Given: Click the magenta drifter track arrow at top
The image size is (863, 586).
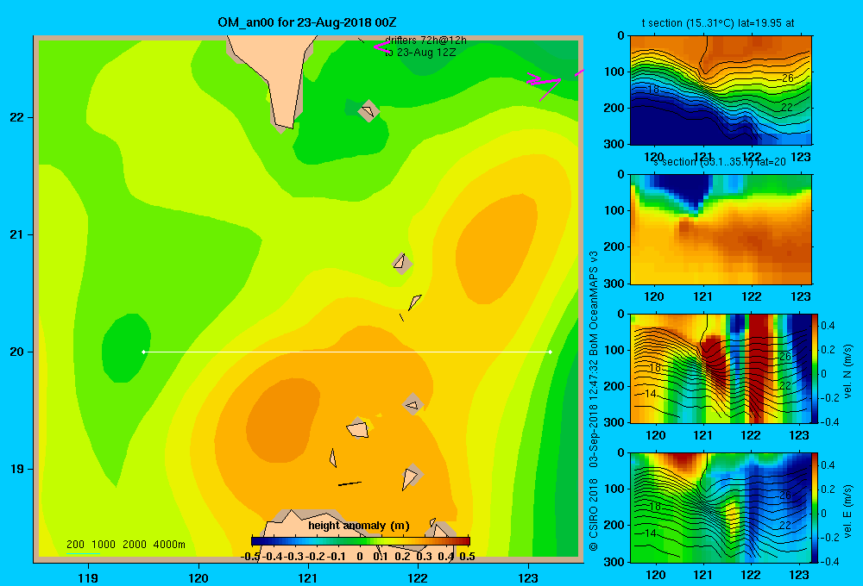Looking at the screenshot, I should 382,47.
